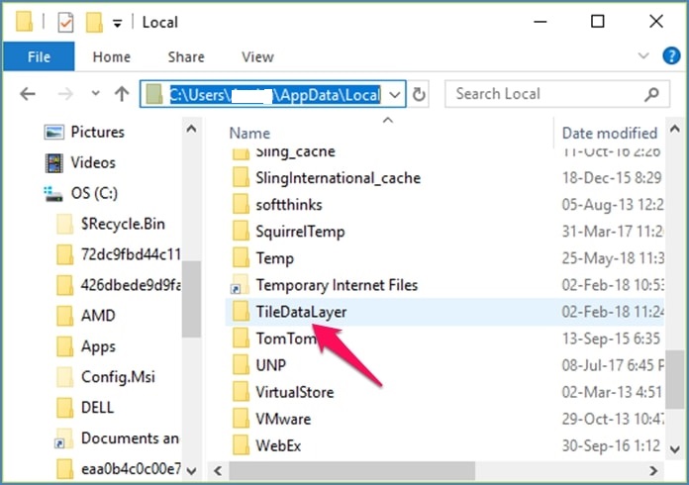Image resolution: width=689 pixels, height=485 pixels.
Task: Click the search magnifier icon
Action: pos(650,94)
